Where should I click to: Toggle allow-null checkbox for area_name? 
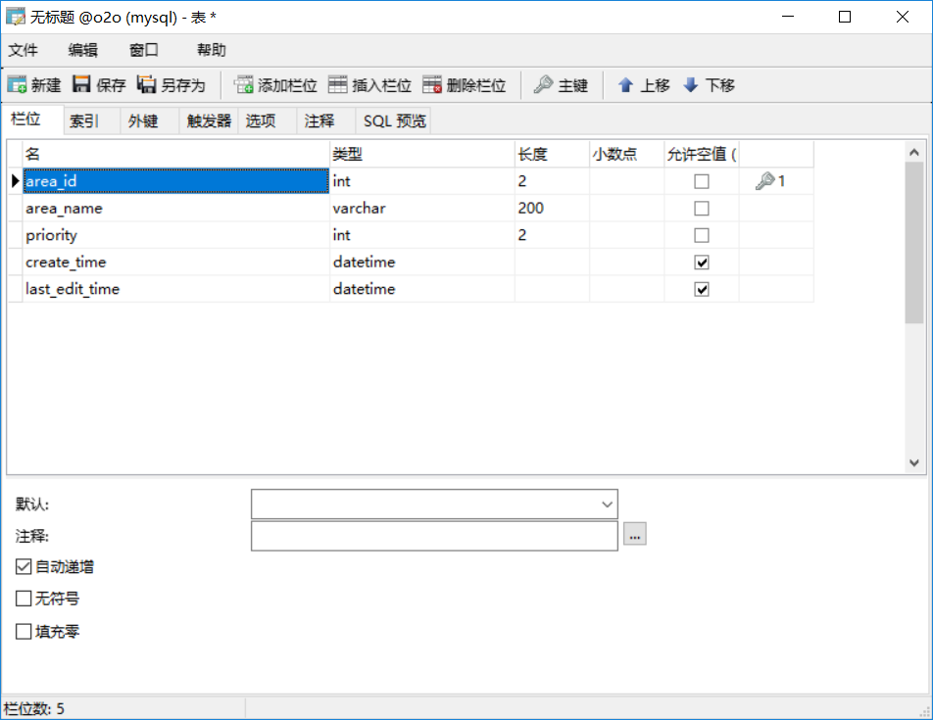702,208
